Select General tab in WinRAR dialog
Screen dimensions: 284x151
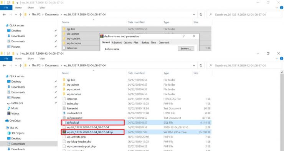(x=106, y=42)
